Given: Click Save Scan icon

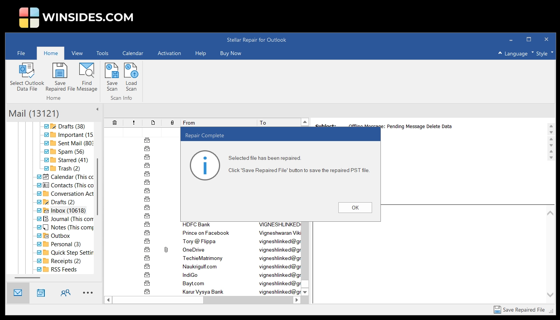Looking at the screenshot, I should (112, 71).
